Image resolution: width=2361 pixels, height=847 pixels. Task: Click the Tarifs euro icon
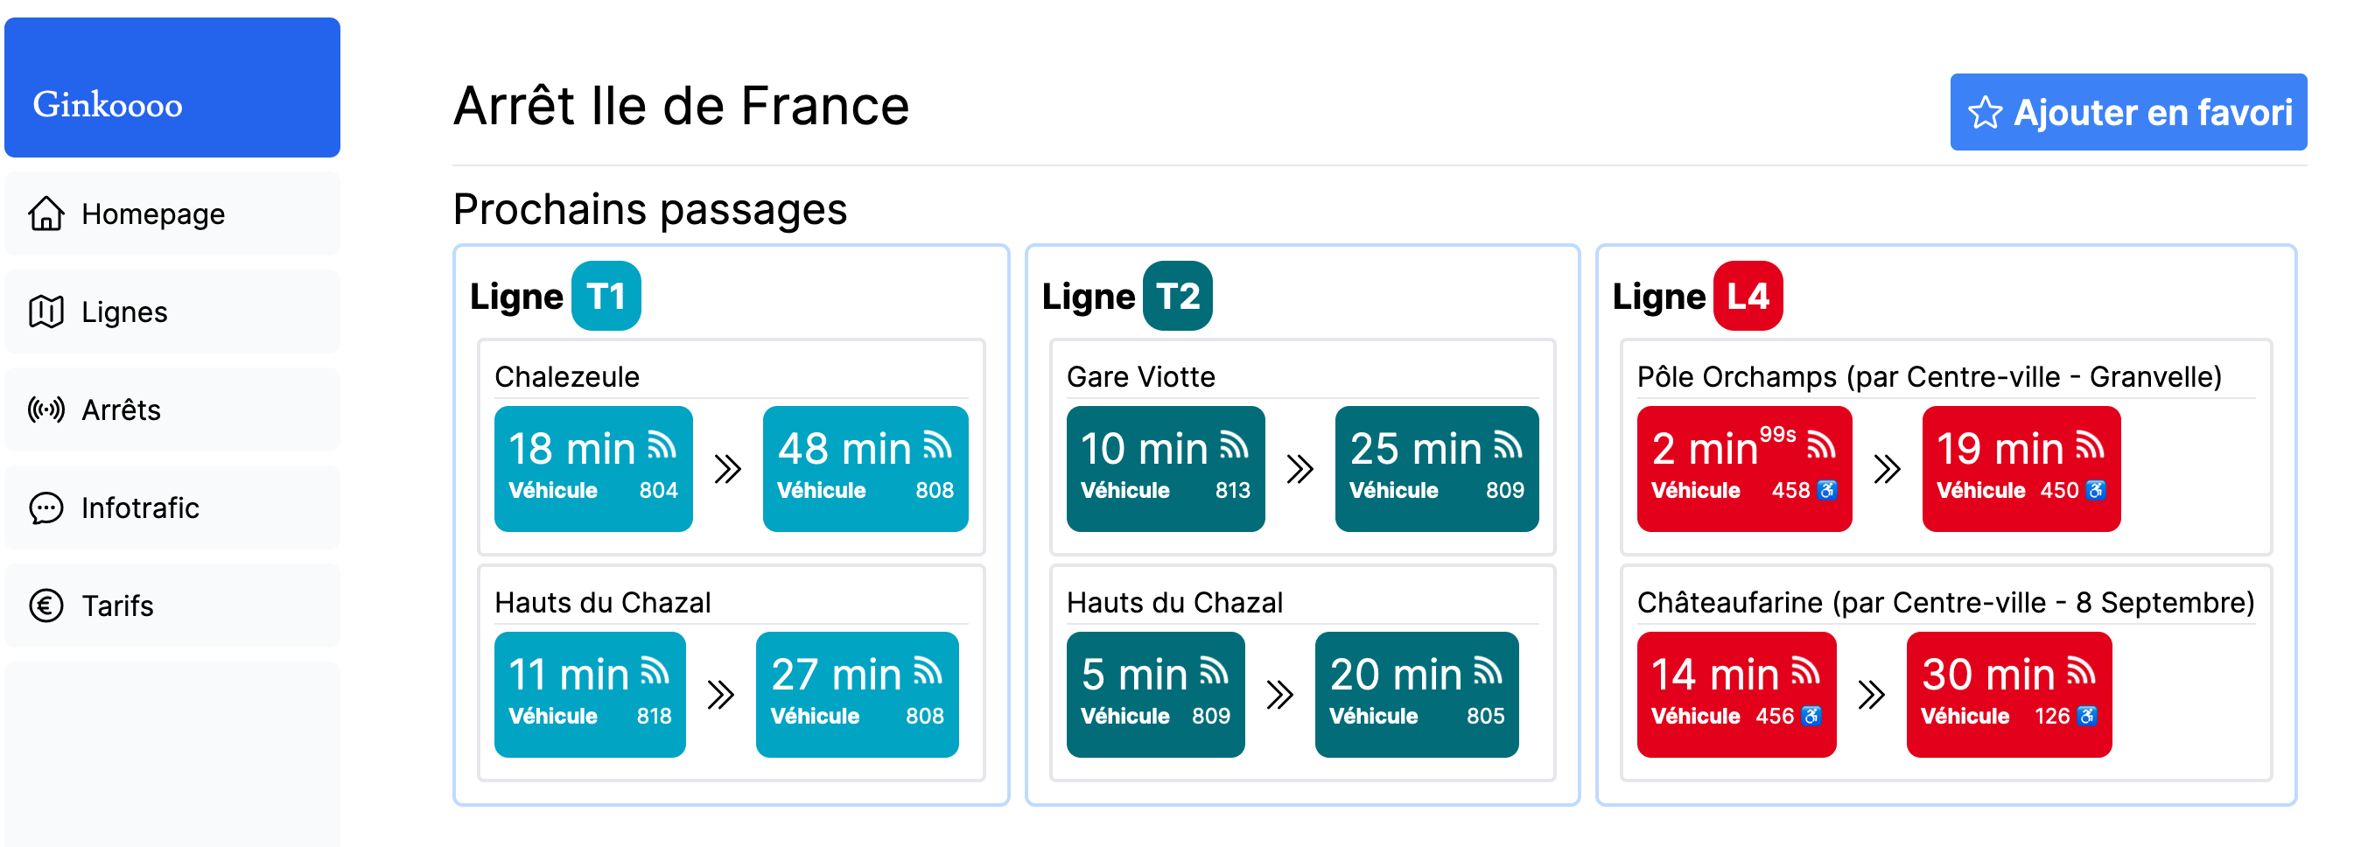tap(45, 605)
